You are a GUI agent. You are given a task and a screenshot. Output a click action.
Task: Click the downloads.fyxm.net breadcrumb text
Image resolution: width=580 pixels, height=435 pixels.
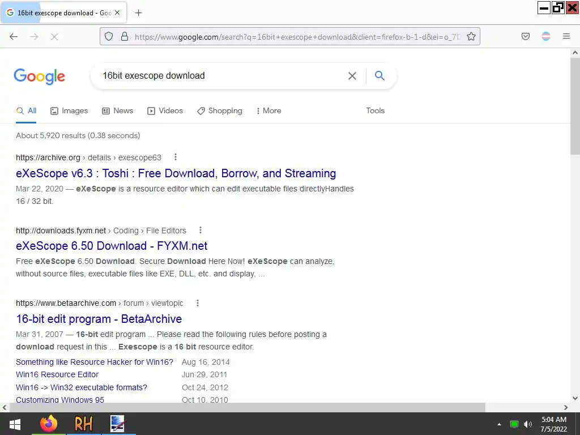pyautogui.click(x=101, y=231)
